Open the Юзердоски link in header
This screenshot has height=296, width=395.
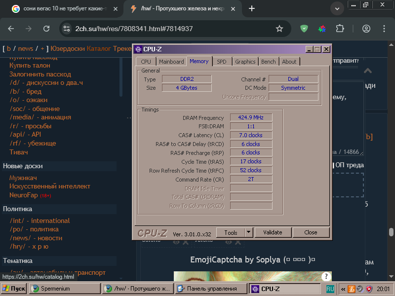(x=68, y=48)
